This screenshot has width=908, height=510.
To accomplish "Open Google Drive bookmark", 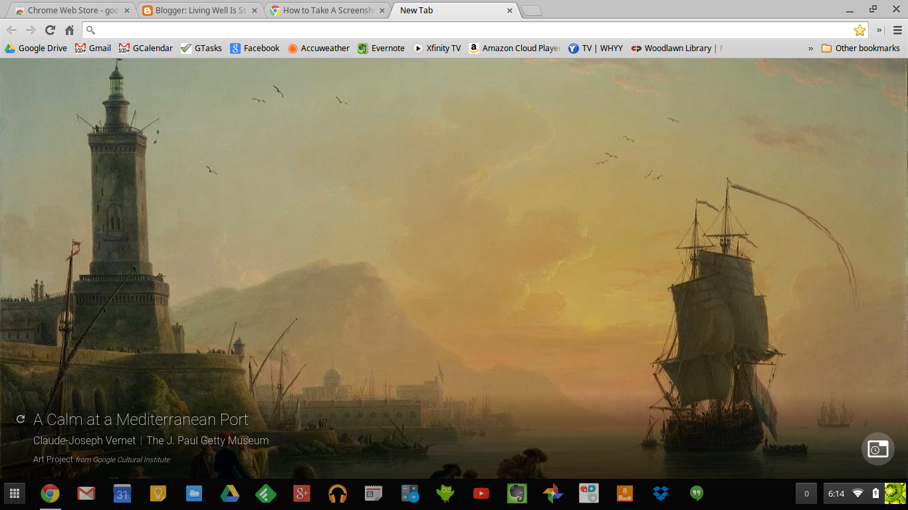I will click(x=36, y=48).
